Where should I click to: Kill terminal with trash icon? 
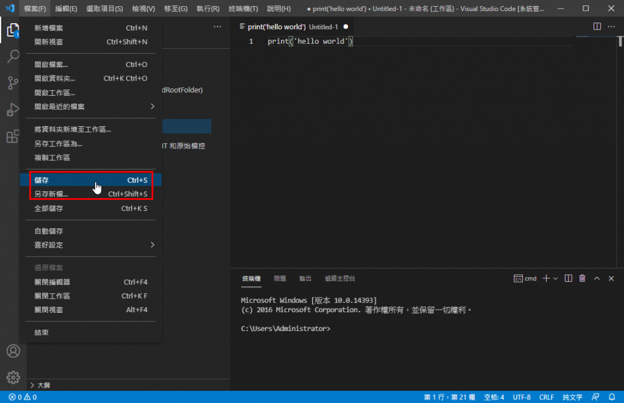click(x=582, y=279)
